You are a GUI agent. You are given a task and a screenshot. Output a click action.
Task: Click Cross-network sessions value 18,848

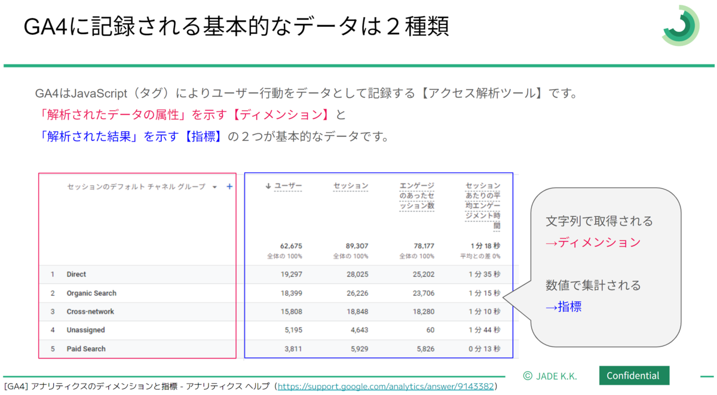[357, 312]
